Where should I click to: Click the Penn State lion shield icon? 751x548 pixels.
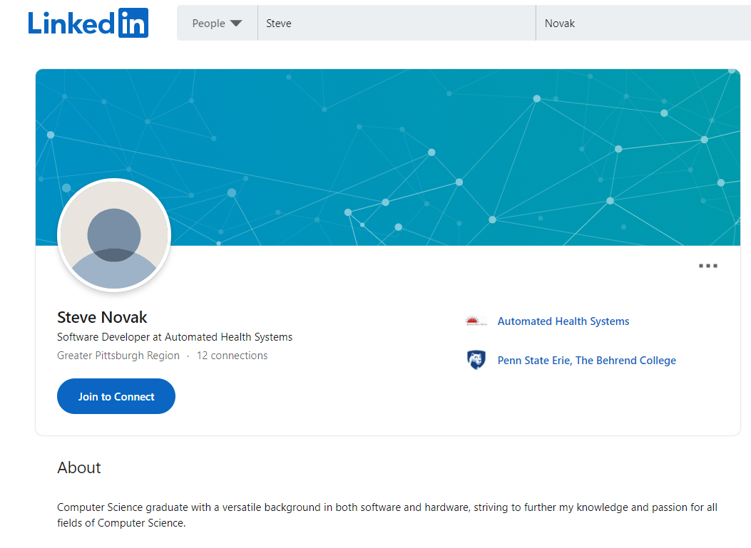click(x=476, y=360)
